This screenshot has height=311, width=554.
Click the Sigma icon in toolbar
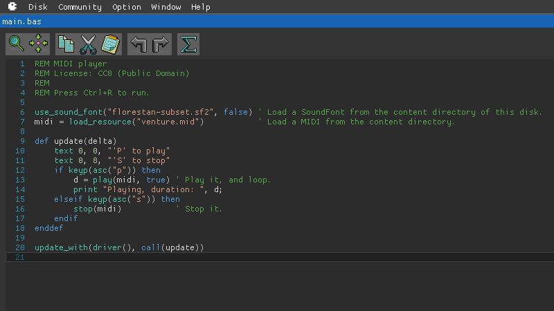[x=188, y=45]
